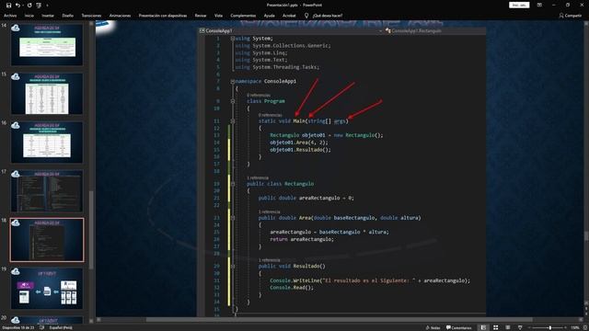This screenshot has height=331, width=589.
Task: Toggle the Notas pane button
Action: [433, 327]
